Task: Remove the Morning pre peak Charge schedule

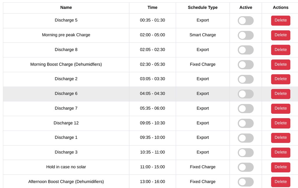Action: click(281, 35)
